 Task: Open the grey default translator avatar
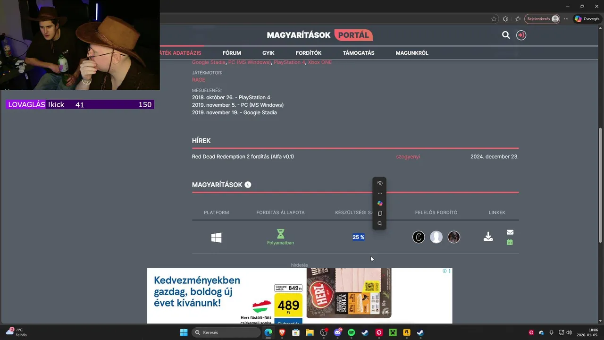(436, 237)
